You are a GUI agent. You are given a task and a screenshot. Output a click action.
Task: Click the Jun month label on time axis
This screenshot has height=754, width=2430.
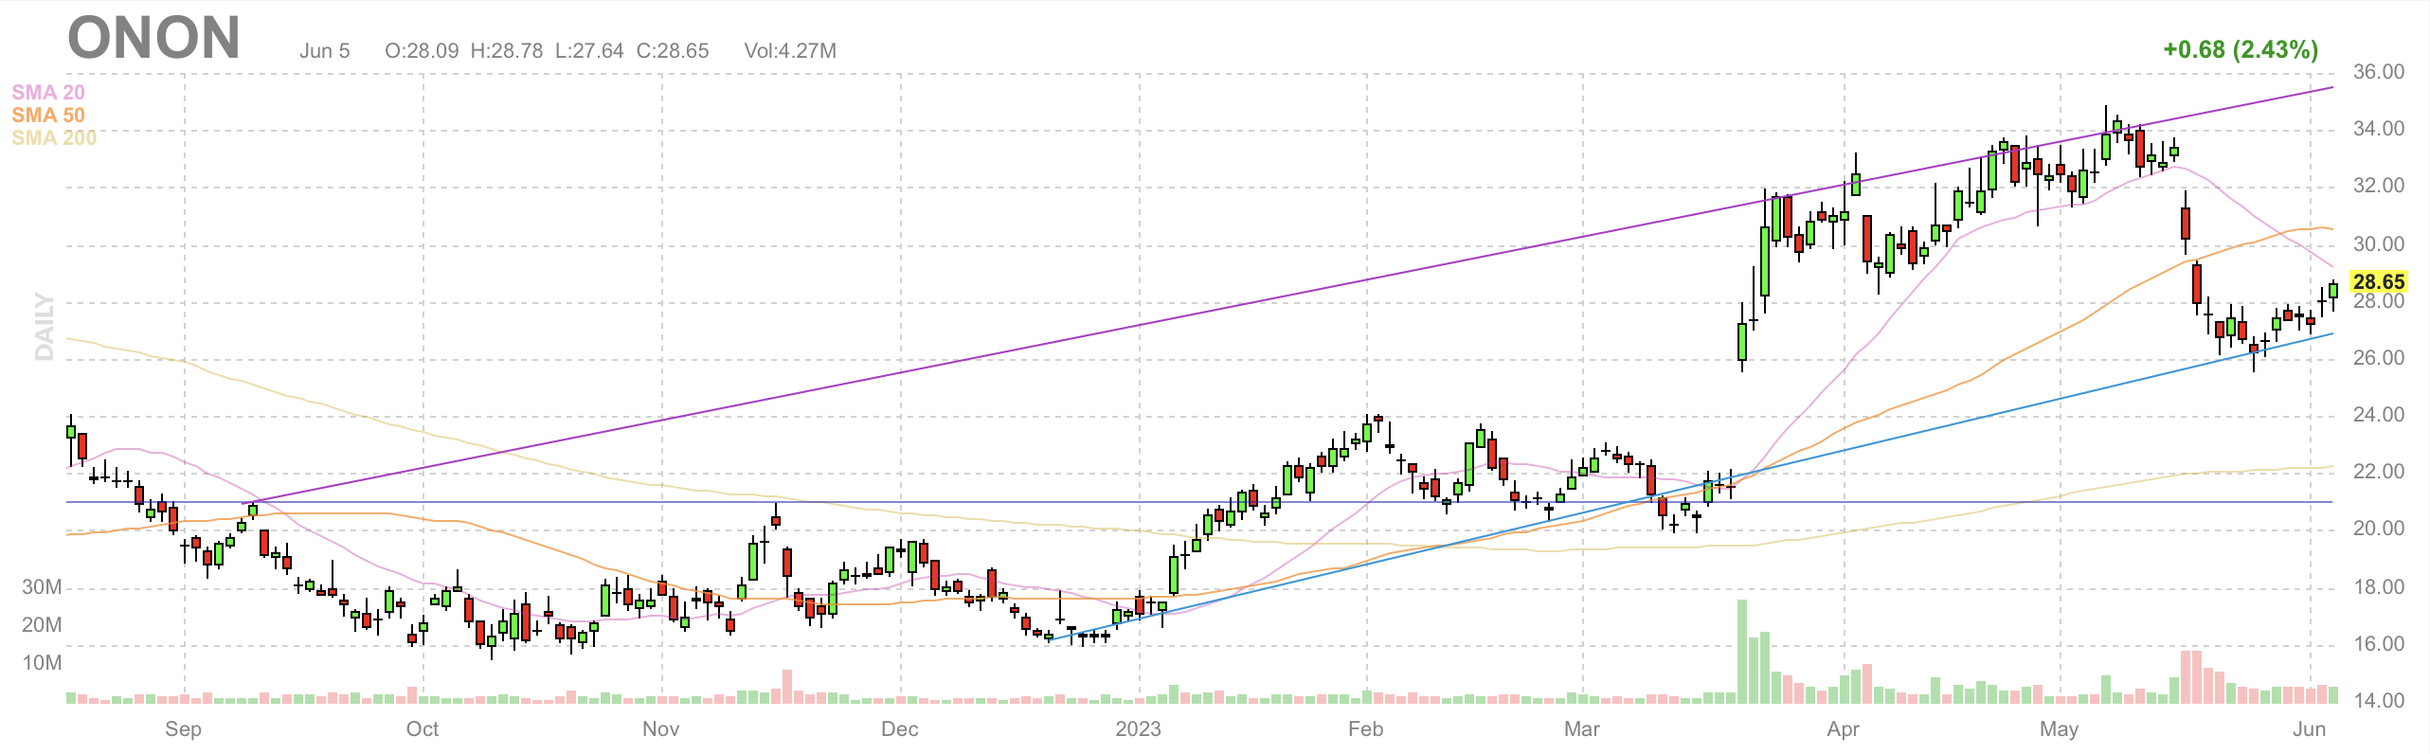(x=2309, y=728)
